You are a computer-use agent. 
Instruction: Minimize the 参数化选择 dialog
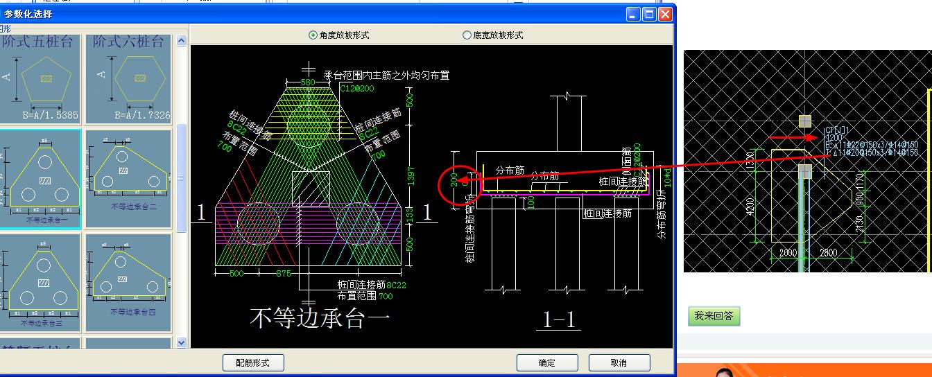point(633,14)
